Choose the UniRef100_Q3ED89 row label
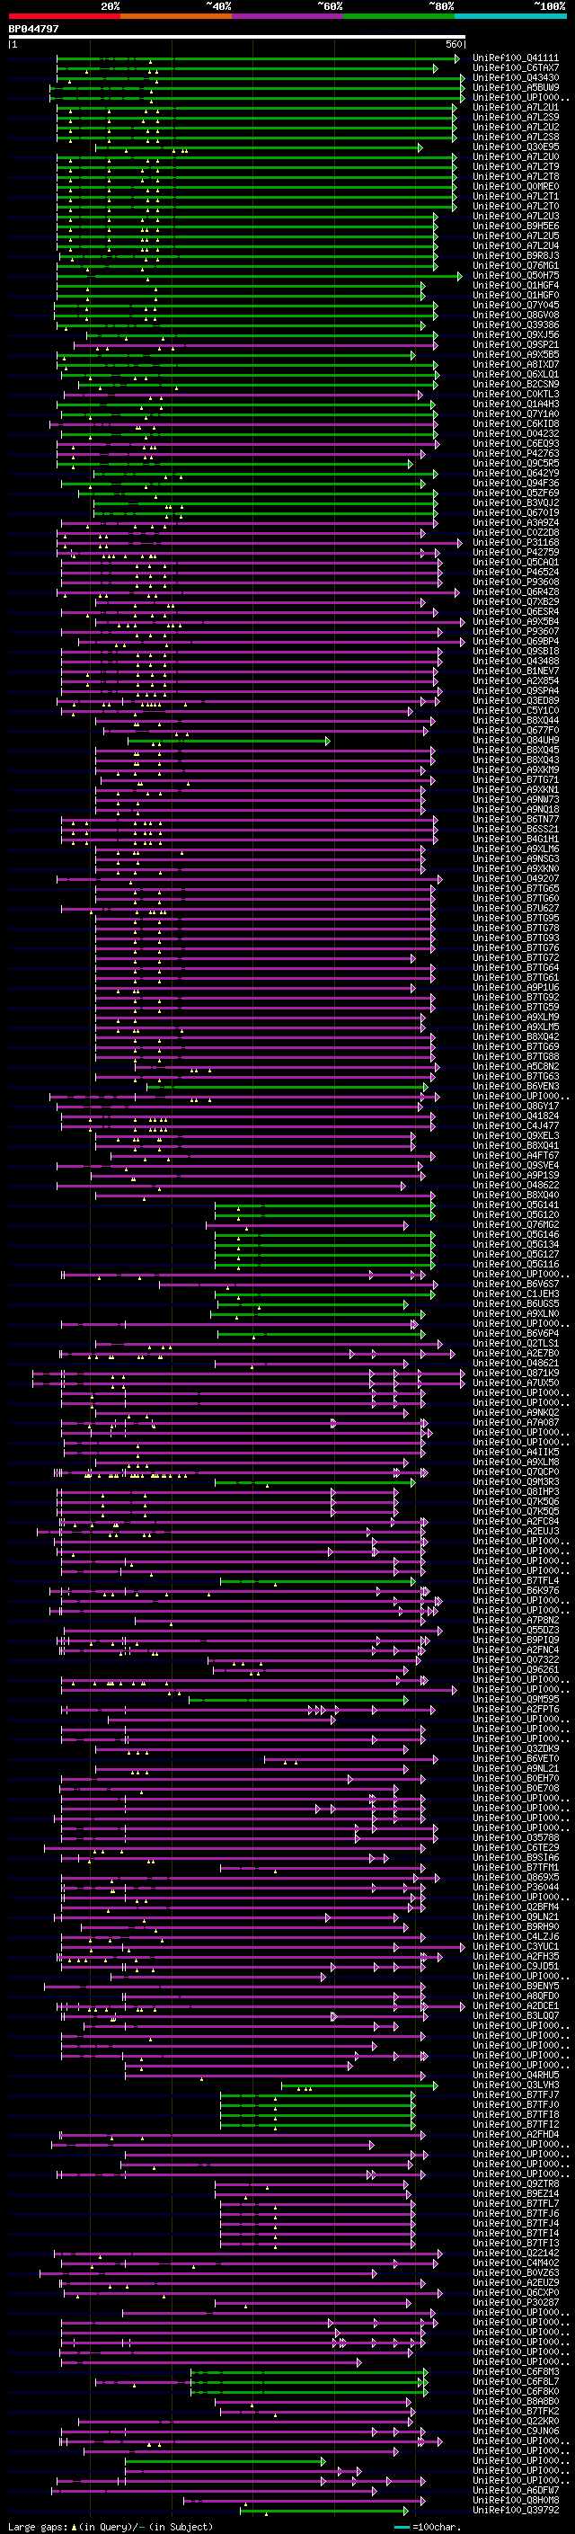The height and width of the screenshot is (2534, 575). pyautogui.click(x=516, y=700)
